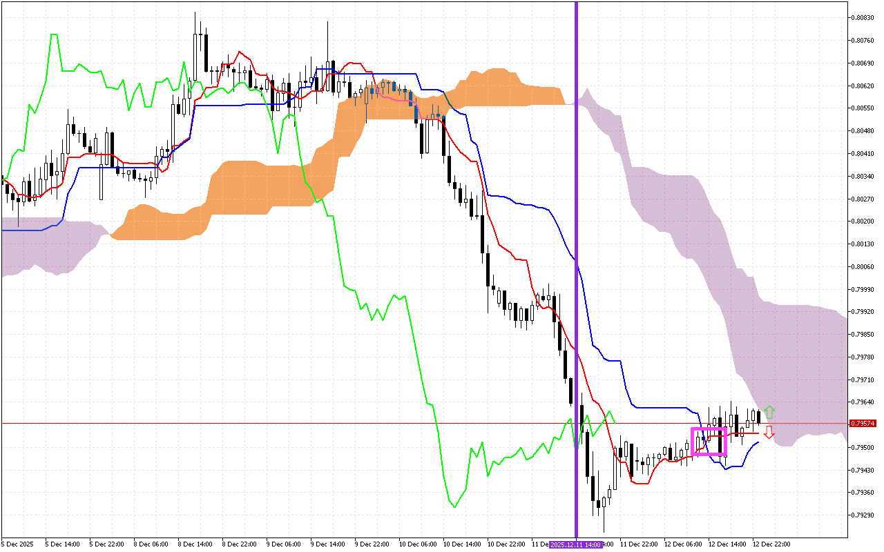
Task: Click the 0.80060 price axis label
Action: coord(863,266)
